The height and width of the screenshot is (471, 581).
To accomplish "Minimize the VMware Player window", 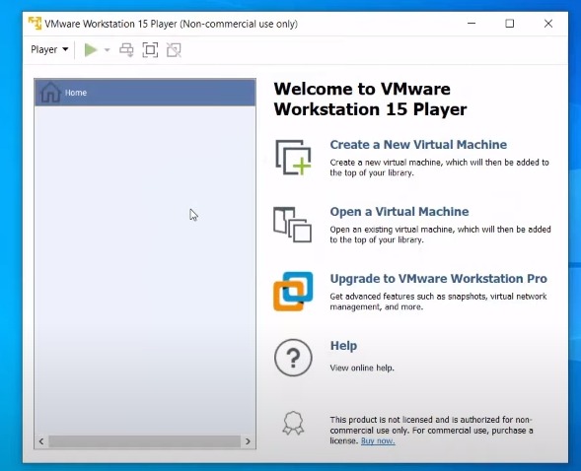I will [472, 24].
